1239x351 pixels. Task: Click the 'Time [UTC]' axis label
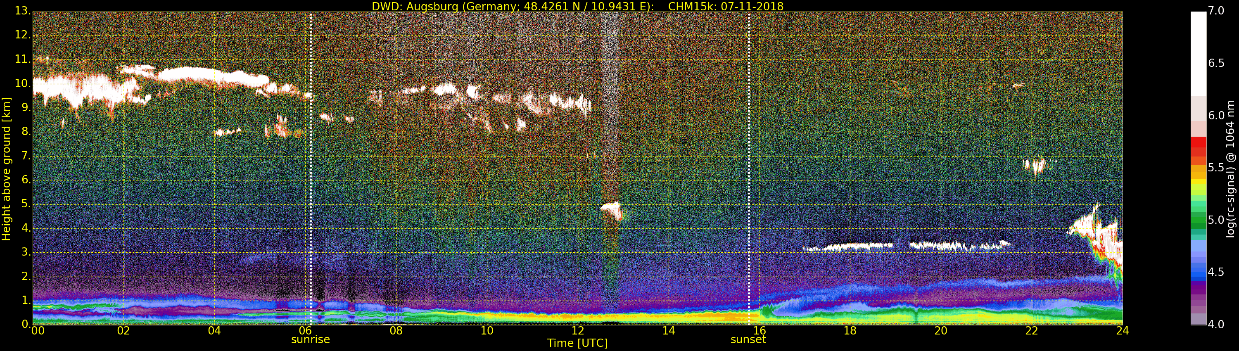click(577, 343)
